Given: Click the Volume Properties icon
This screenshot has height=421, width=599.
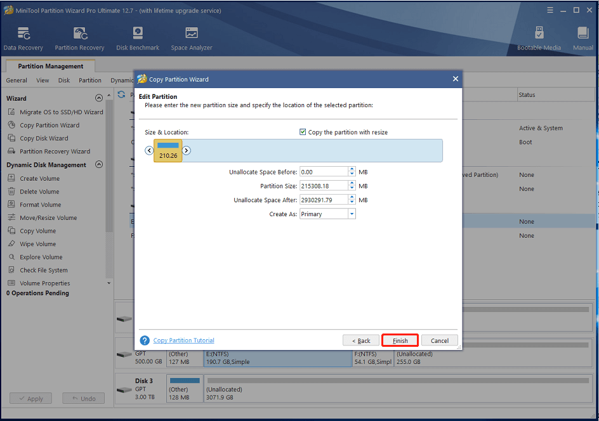Looking at the screenshot, I should click(x=11, y=283).
